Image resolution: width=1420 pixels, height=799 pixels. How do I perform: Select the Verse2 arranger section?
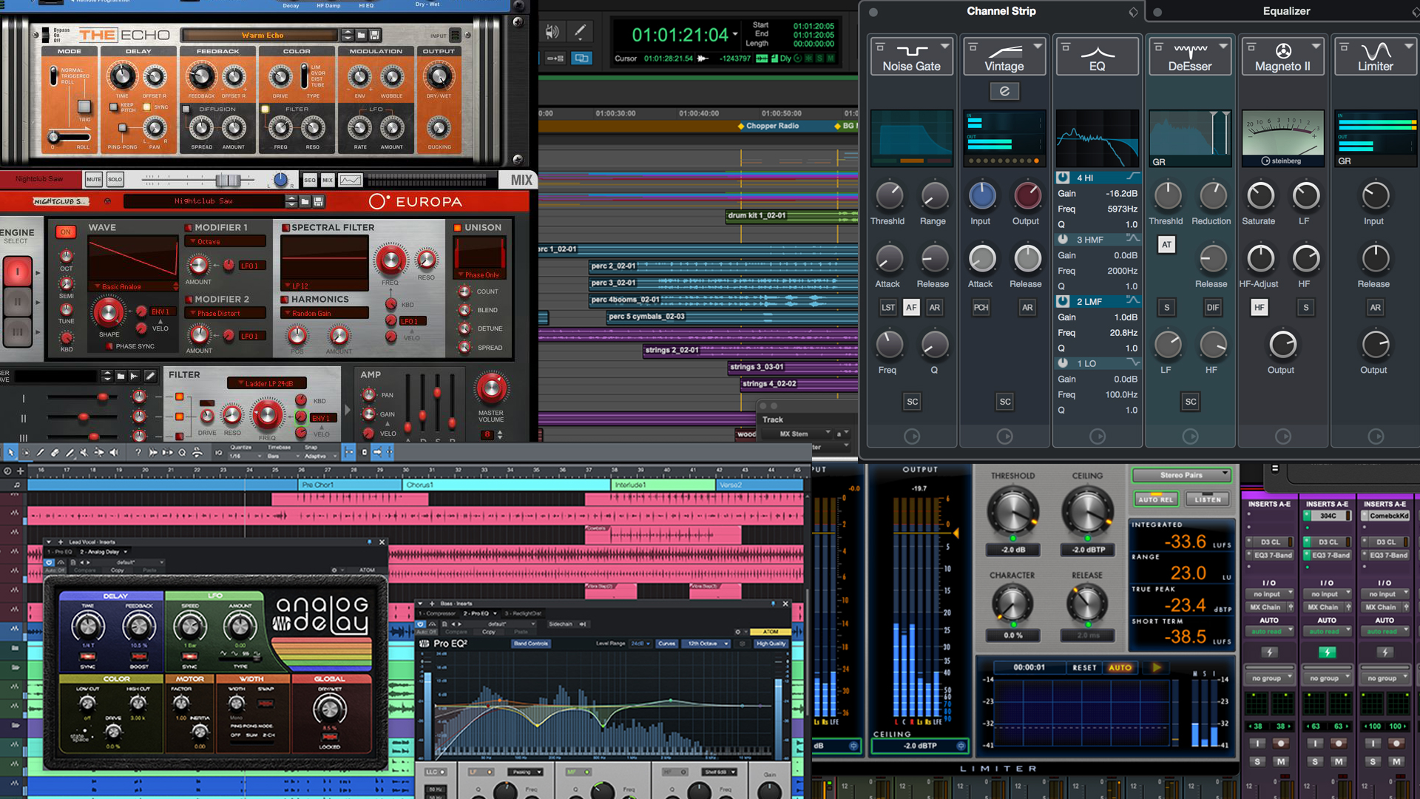(x=760, y=485)
